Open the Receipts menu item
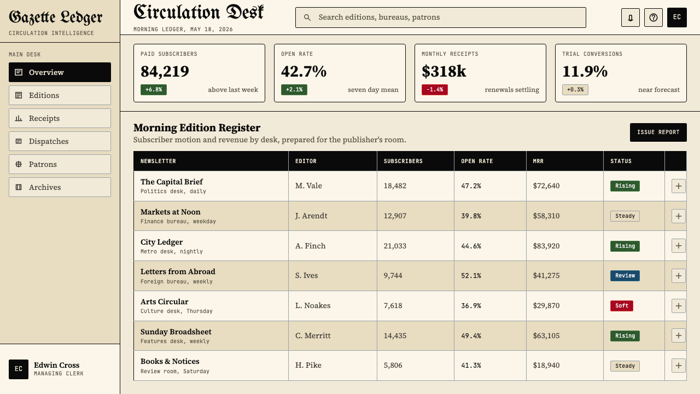Image resolution: width=700 pixels, height=394 pixels. point(60,118)
